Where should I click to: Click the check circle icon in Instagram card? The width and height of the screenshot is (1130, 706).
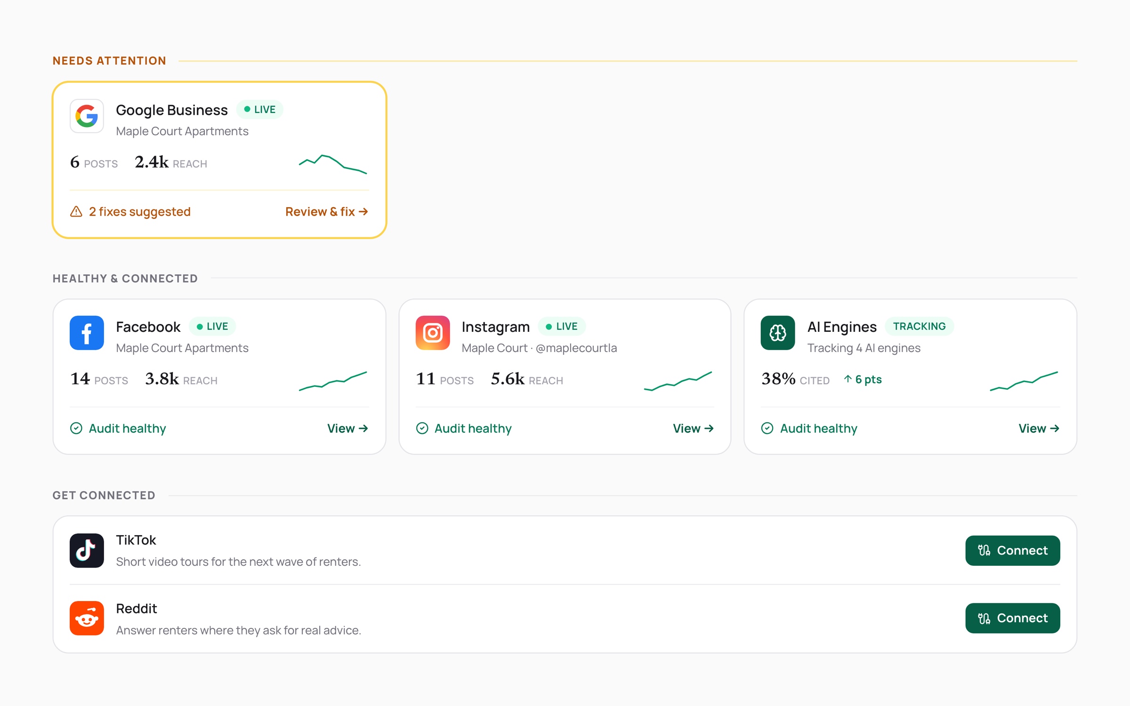click(422, 428)
